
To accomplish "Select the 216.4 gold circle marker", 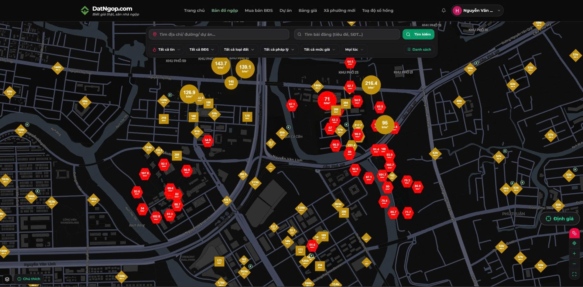I will coord(371,85).
